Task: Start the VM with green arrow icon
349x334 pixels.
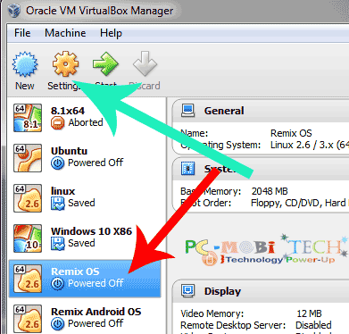Action: [x=105, y=63]
